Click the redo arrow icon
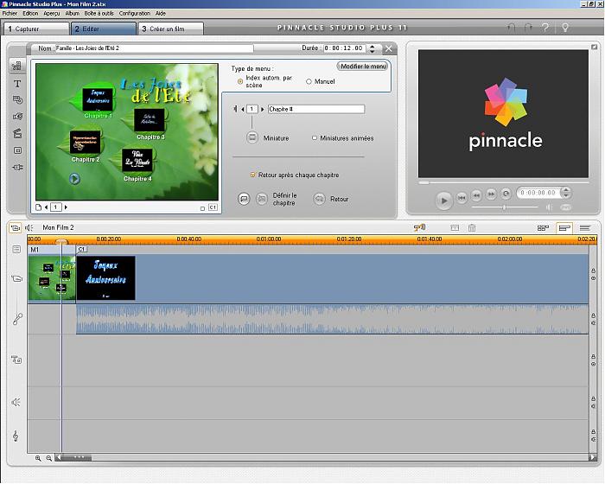Image resolution: width=605 pixels, height=484 pixels. pos(528,28)
